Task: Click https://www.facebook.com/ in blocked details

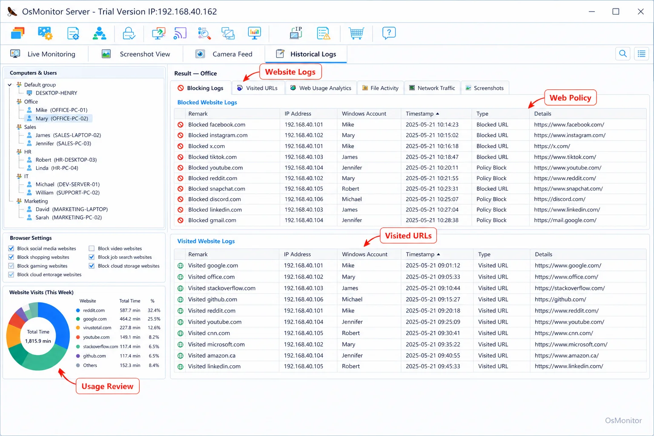Action: point(569,125)
